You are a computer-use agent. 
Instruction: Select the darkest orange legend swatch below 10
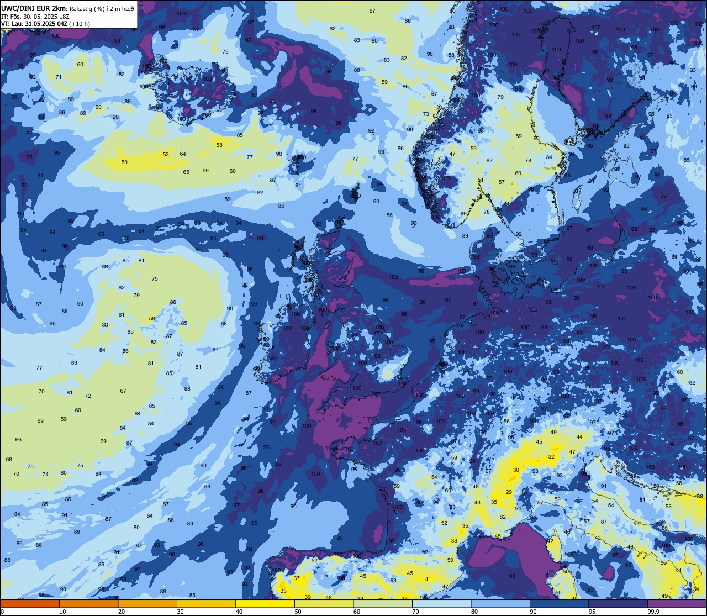pos(30,604)
